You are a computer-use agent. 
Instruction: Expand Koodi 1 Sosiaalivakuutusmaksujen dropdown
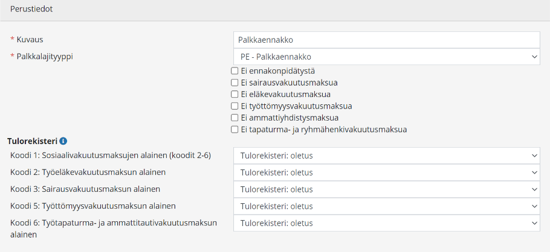click(386, 156)
